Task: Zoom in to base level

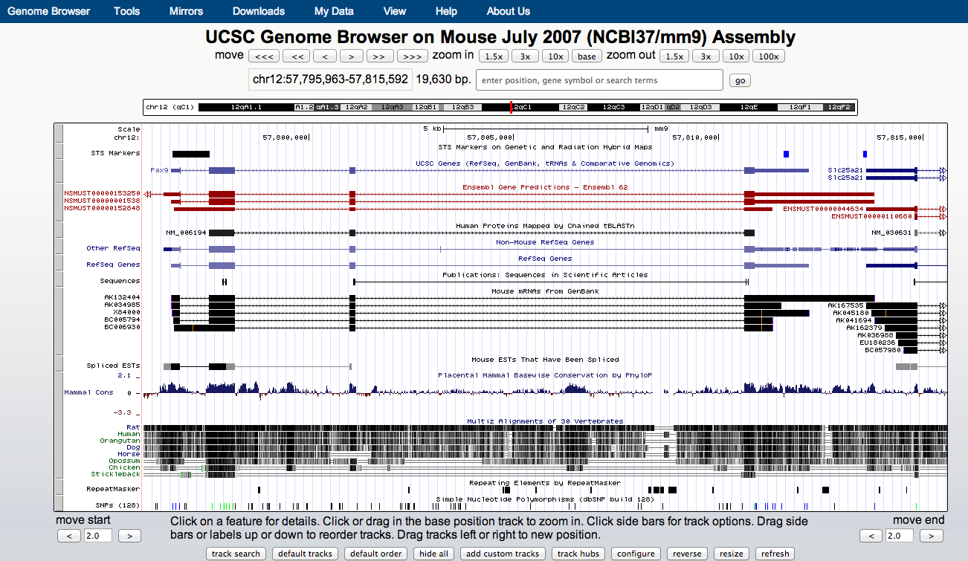Action: pyautogui.click(x=587, y=56)
